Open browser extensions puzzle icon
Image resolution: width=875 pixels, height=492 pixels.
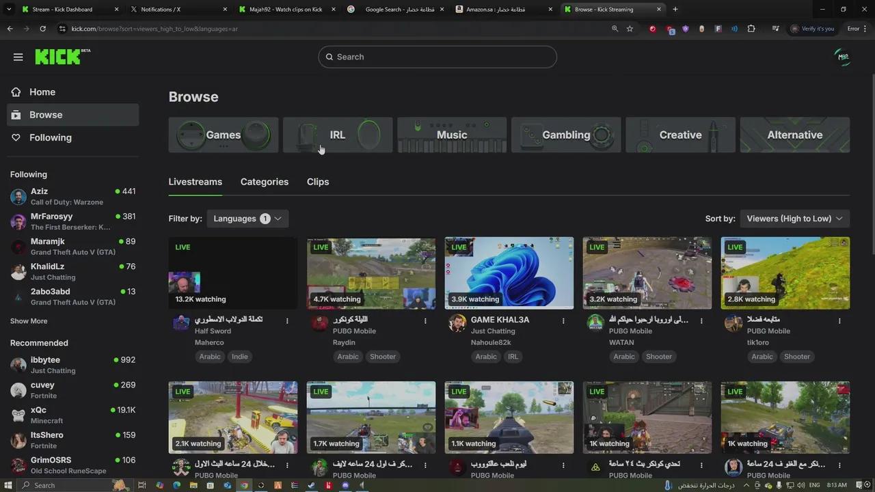point(751,29)
